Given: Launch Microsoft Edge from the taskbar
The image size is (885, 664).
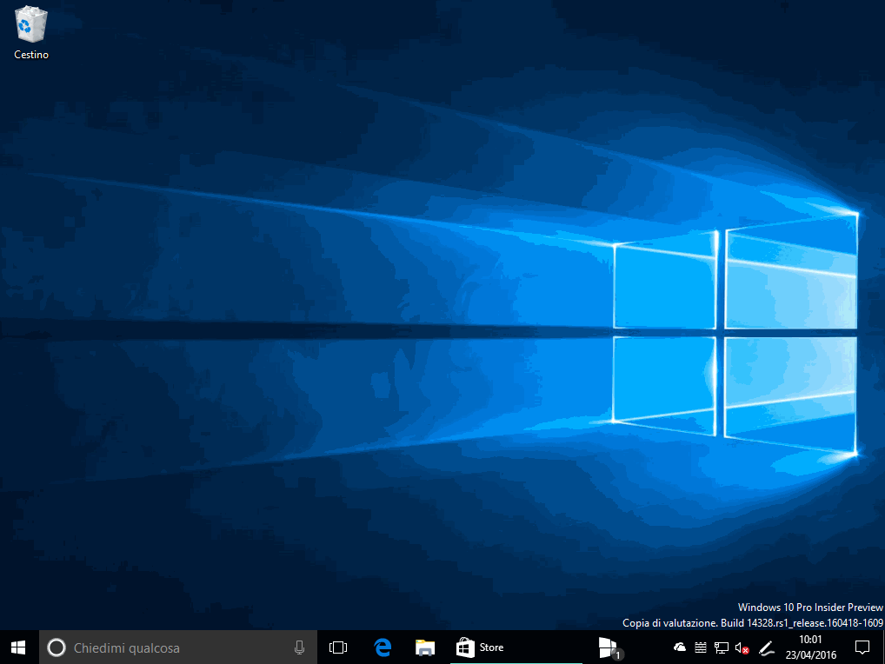Looking at the screenshot, I should 383,647.
